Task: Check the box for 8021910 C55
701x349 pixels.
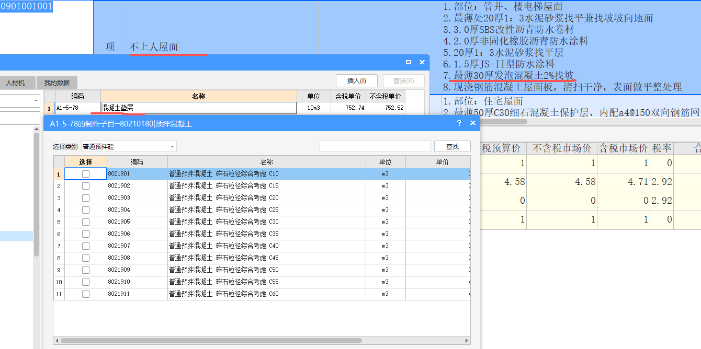Action: [86, 282]
